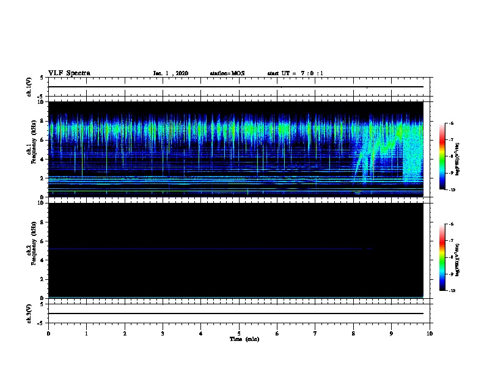This screenshot has height=374, width=484.
Task: Click the "station=MOS" header label
Action: (227, 73)
